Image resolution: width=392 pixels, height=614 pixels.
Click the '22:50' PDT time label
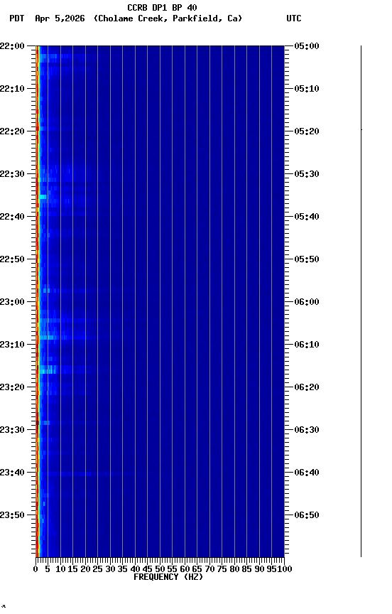coord(12,259)
